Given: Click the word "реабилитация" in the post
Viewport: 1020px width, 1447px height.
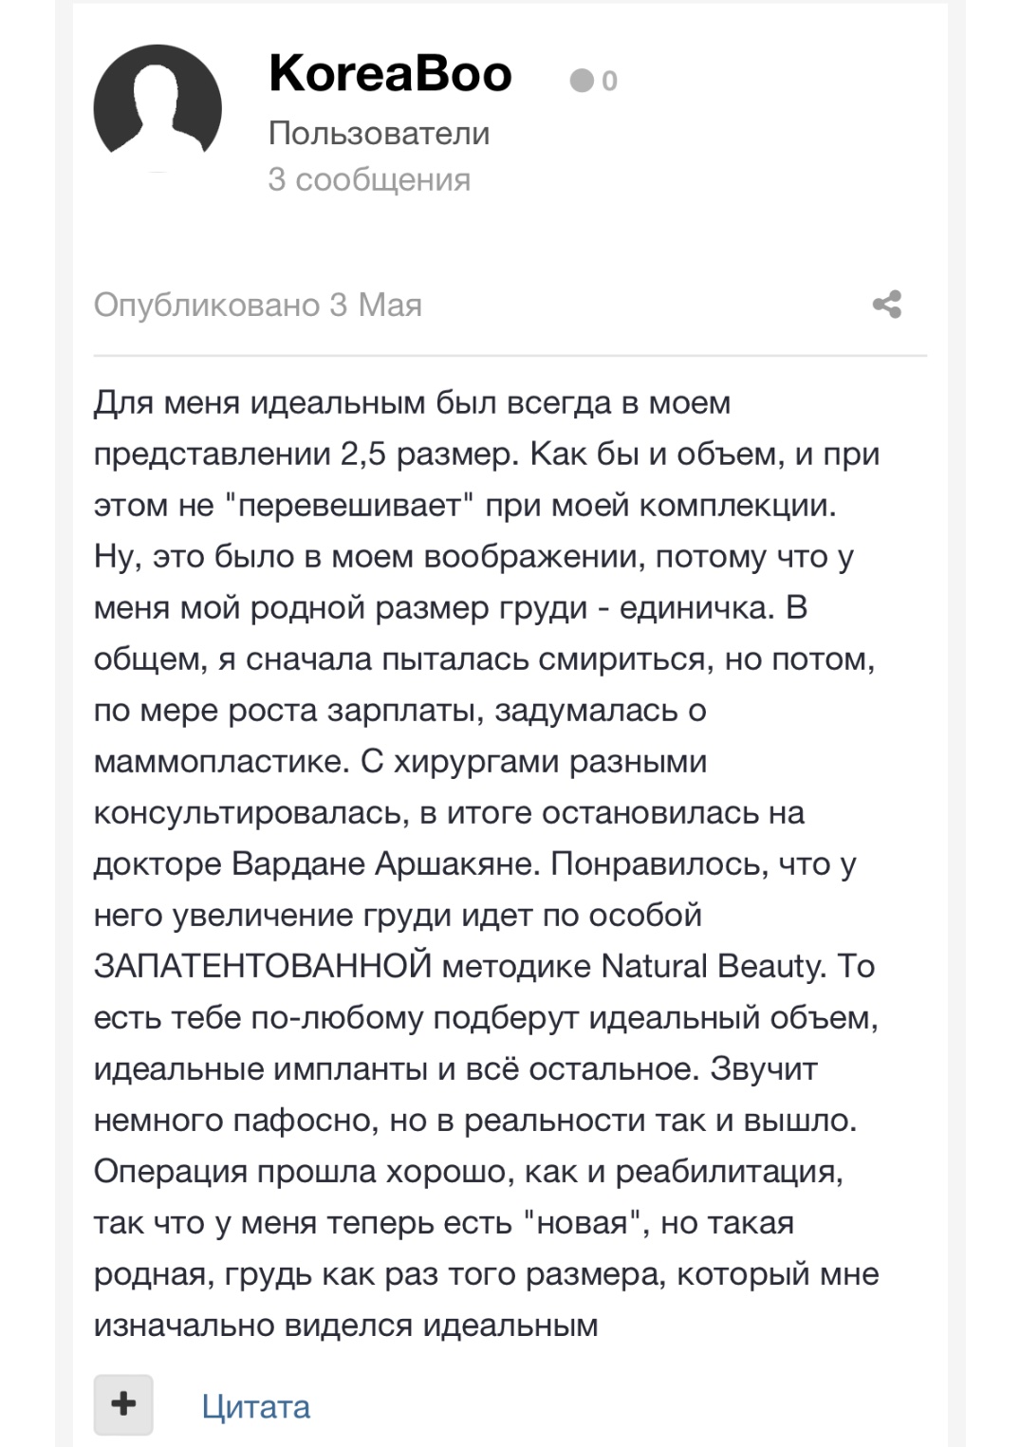Looking at the screenshot, I should (x=729, y=1172).
